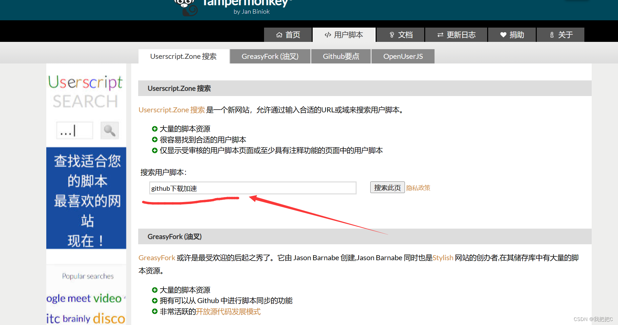The width and height of the screenshot is (618, 325).
Task: Open the Stylish link
Action: coord(443,258)
